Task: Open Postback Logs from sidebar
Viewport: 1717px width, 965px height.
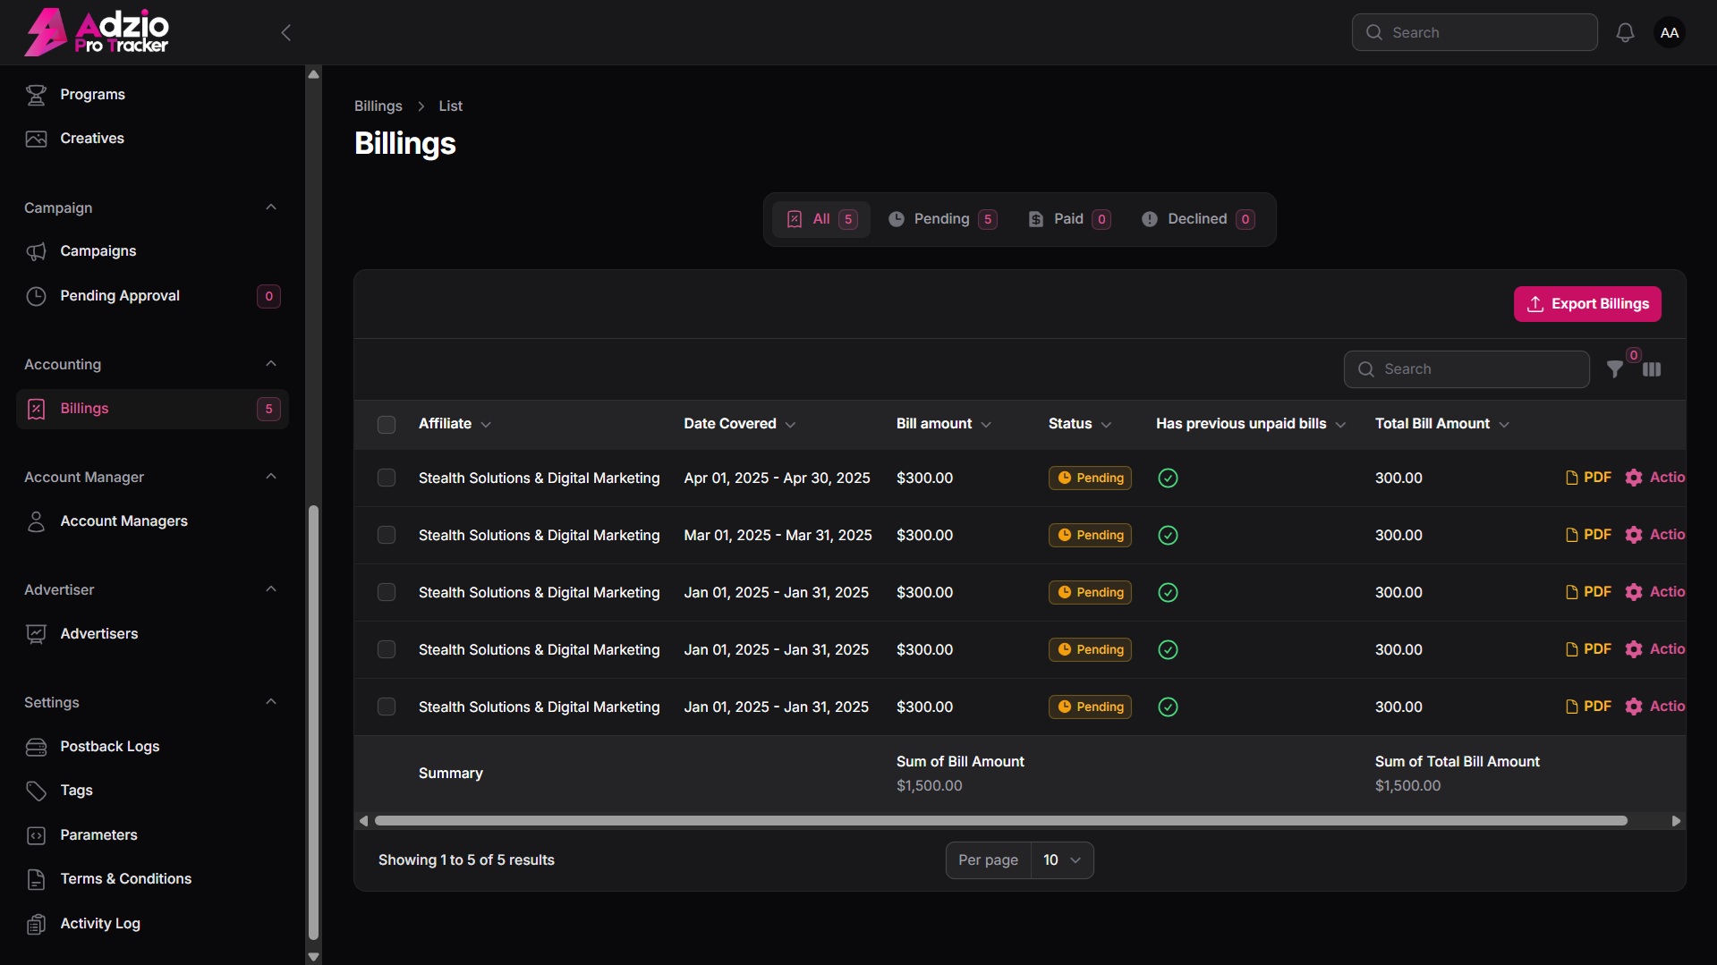Action: 110,746
